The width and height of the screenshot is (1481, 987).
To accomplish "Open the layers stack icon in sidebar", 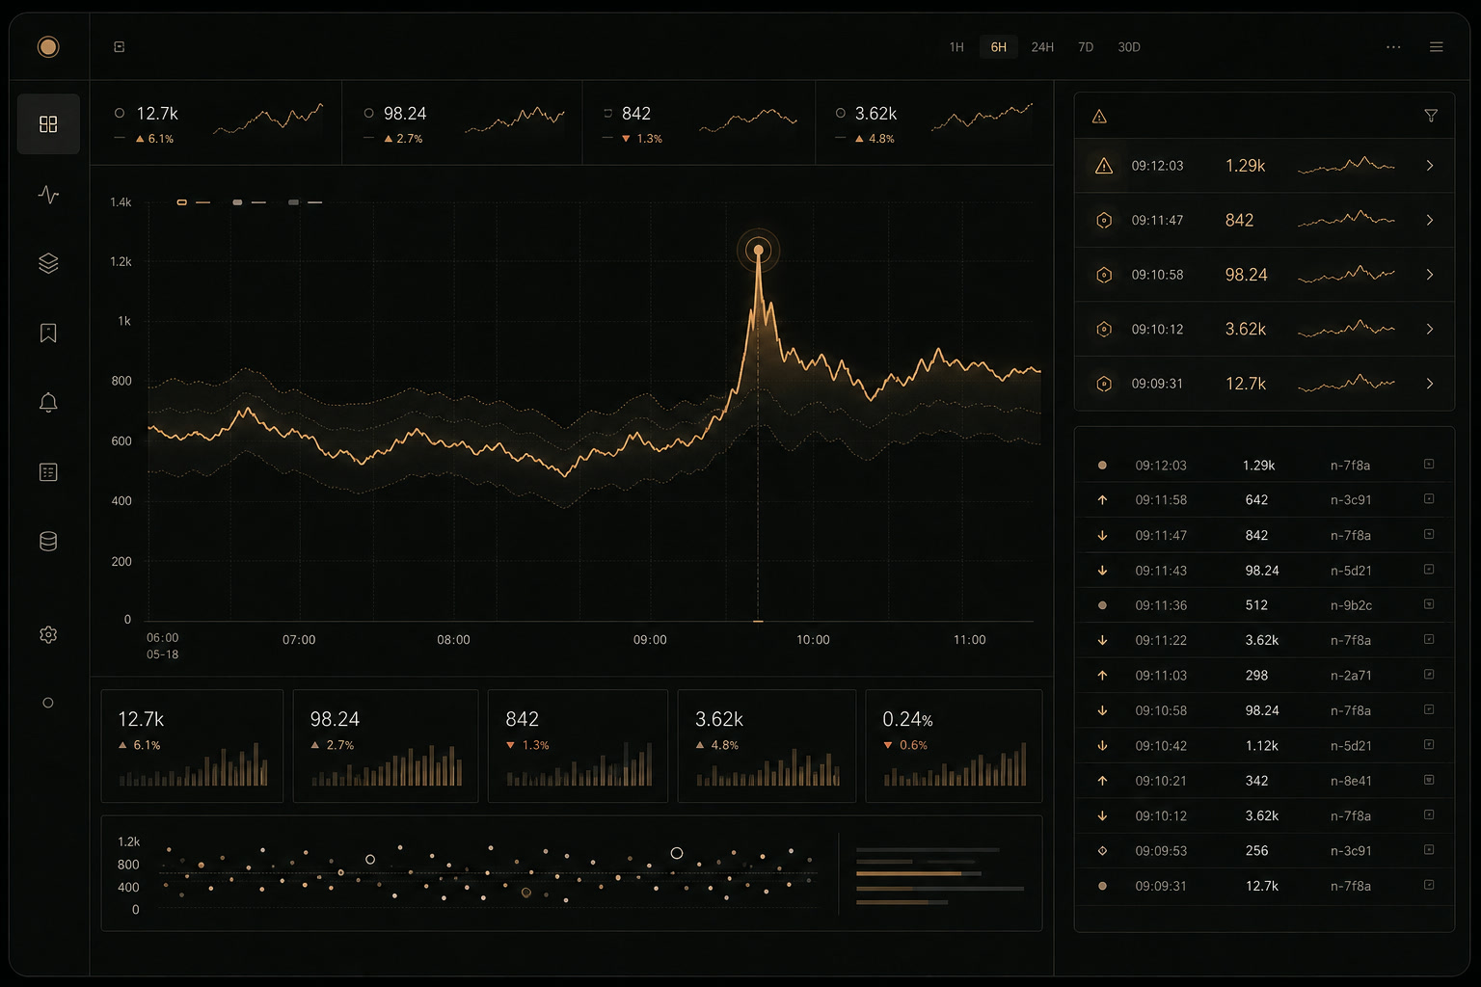I will coord(48,263).
